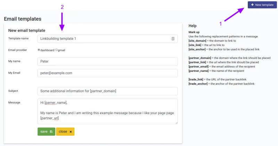The height and width of the screenshot is (146, 278).
Task: Click the [partner_name] pattern text
Action: [198, 71]
